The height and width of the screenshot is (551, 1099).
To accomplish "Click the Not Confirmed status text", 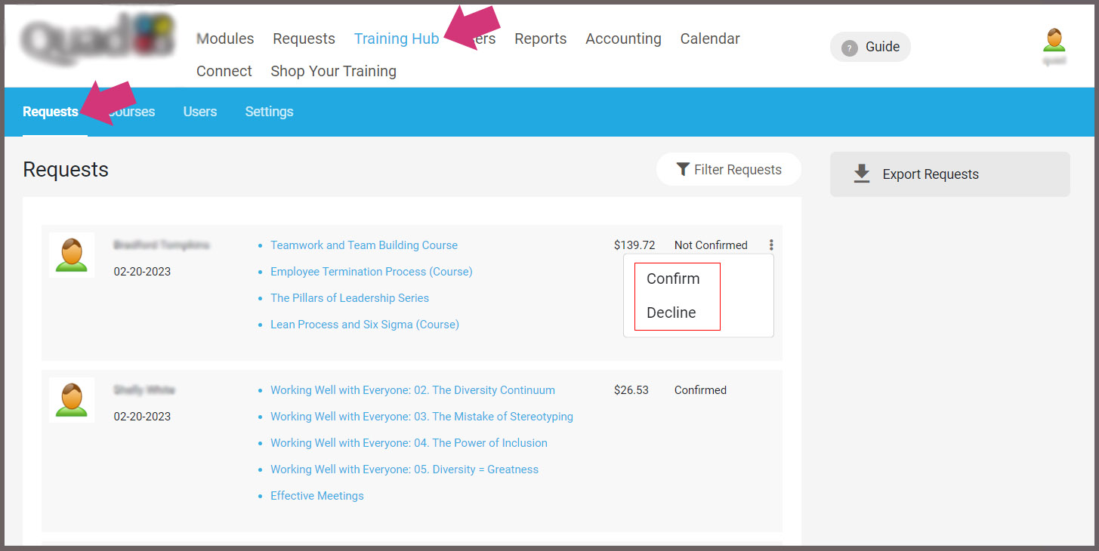I will [x=711, y=245].
